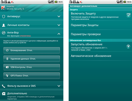Tap the Kaspersky K notification icon, left status bar
This screenshot has width=132, height=101.
coord(12,2)
